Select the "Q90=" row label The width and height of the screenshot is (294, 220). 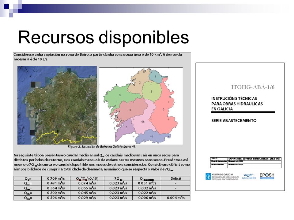(28, 188)
